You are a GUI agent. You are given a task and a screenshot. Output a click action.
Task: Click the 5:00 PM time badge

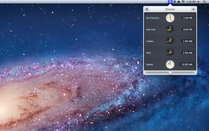(188, 18)
